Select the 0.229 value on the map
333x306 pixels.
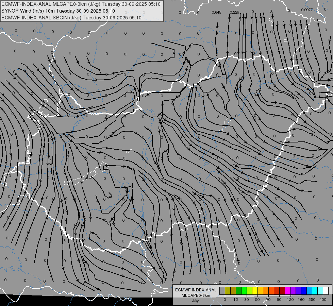coord(234,12)
